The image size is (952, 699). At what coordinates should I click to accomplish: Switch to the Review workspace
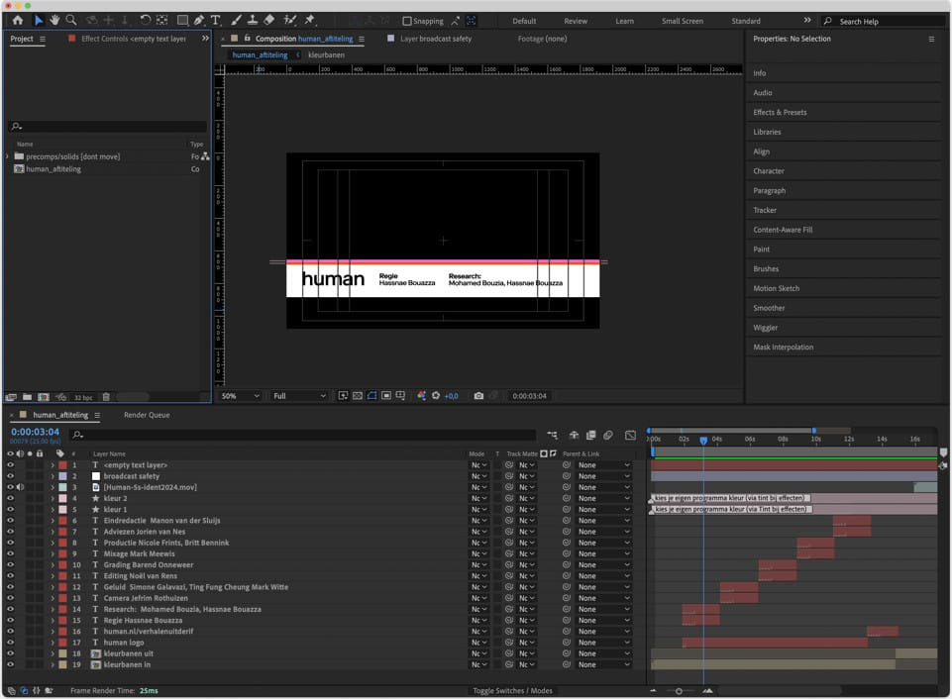click(x=576, y=21)
